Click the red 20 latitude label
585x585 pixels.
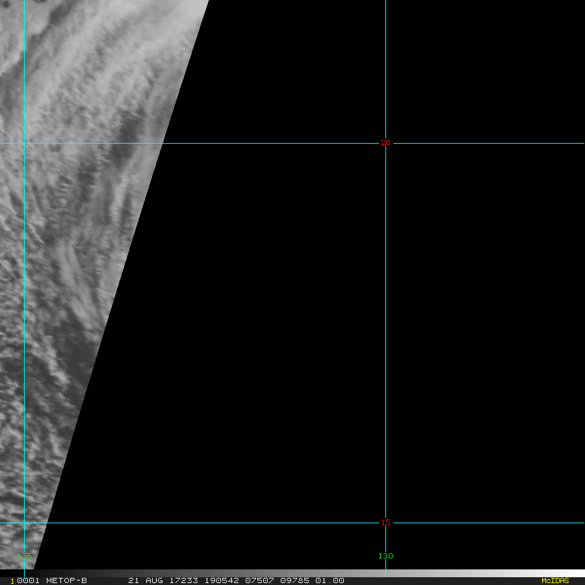(385, 142)
